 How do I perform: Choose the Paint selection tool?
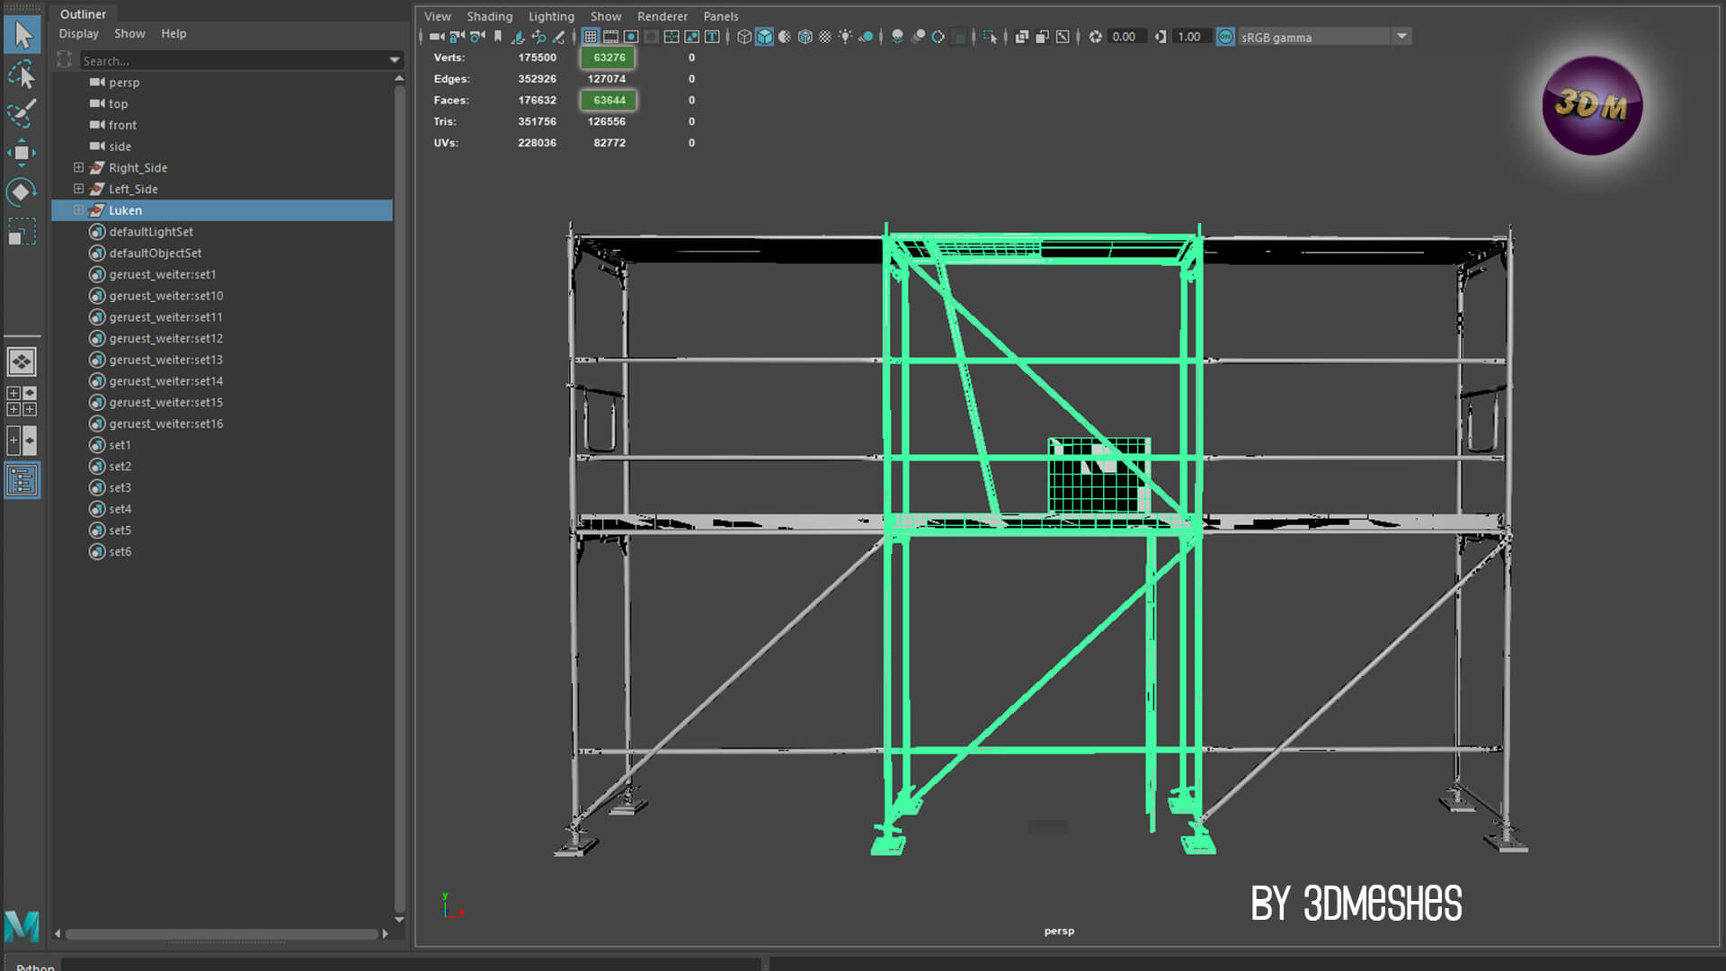(22, 113)
